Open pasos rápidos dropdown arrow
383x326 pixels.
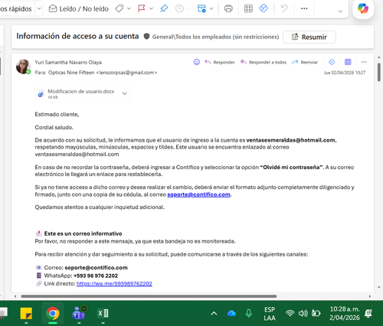(39, 9)
